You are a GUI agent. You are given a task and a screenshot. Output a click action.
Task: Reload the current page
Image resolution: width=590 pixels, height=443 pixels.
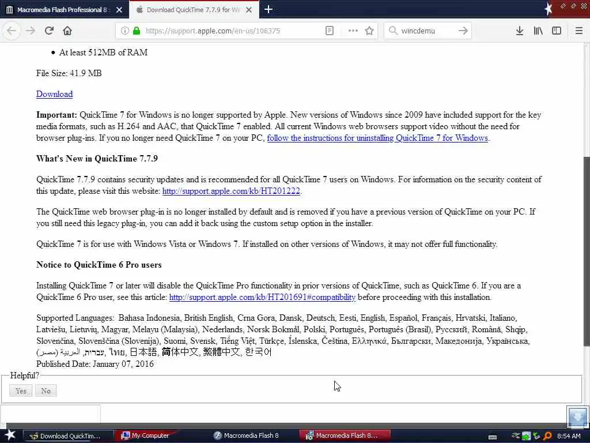(x=49, y=31)
